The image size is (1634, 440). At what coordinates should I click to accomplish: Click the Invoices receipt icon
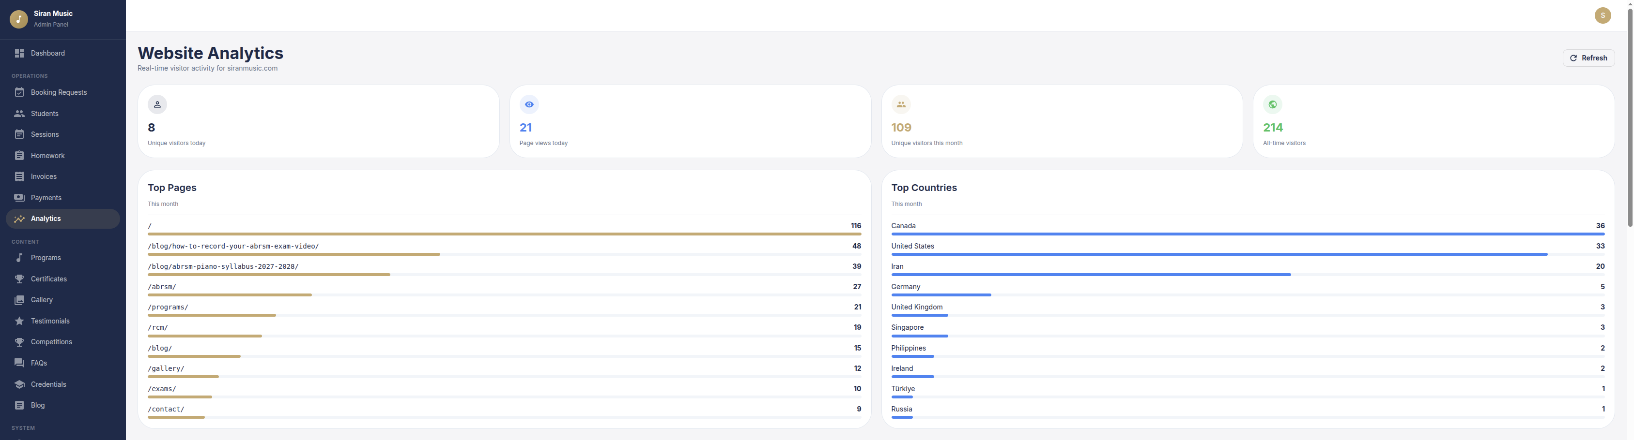click(20, 176)
